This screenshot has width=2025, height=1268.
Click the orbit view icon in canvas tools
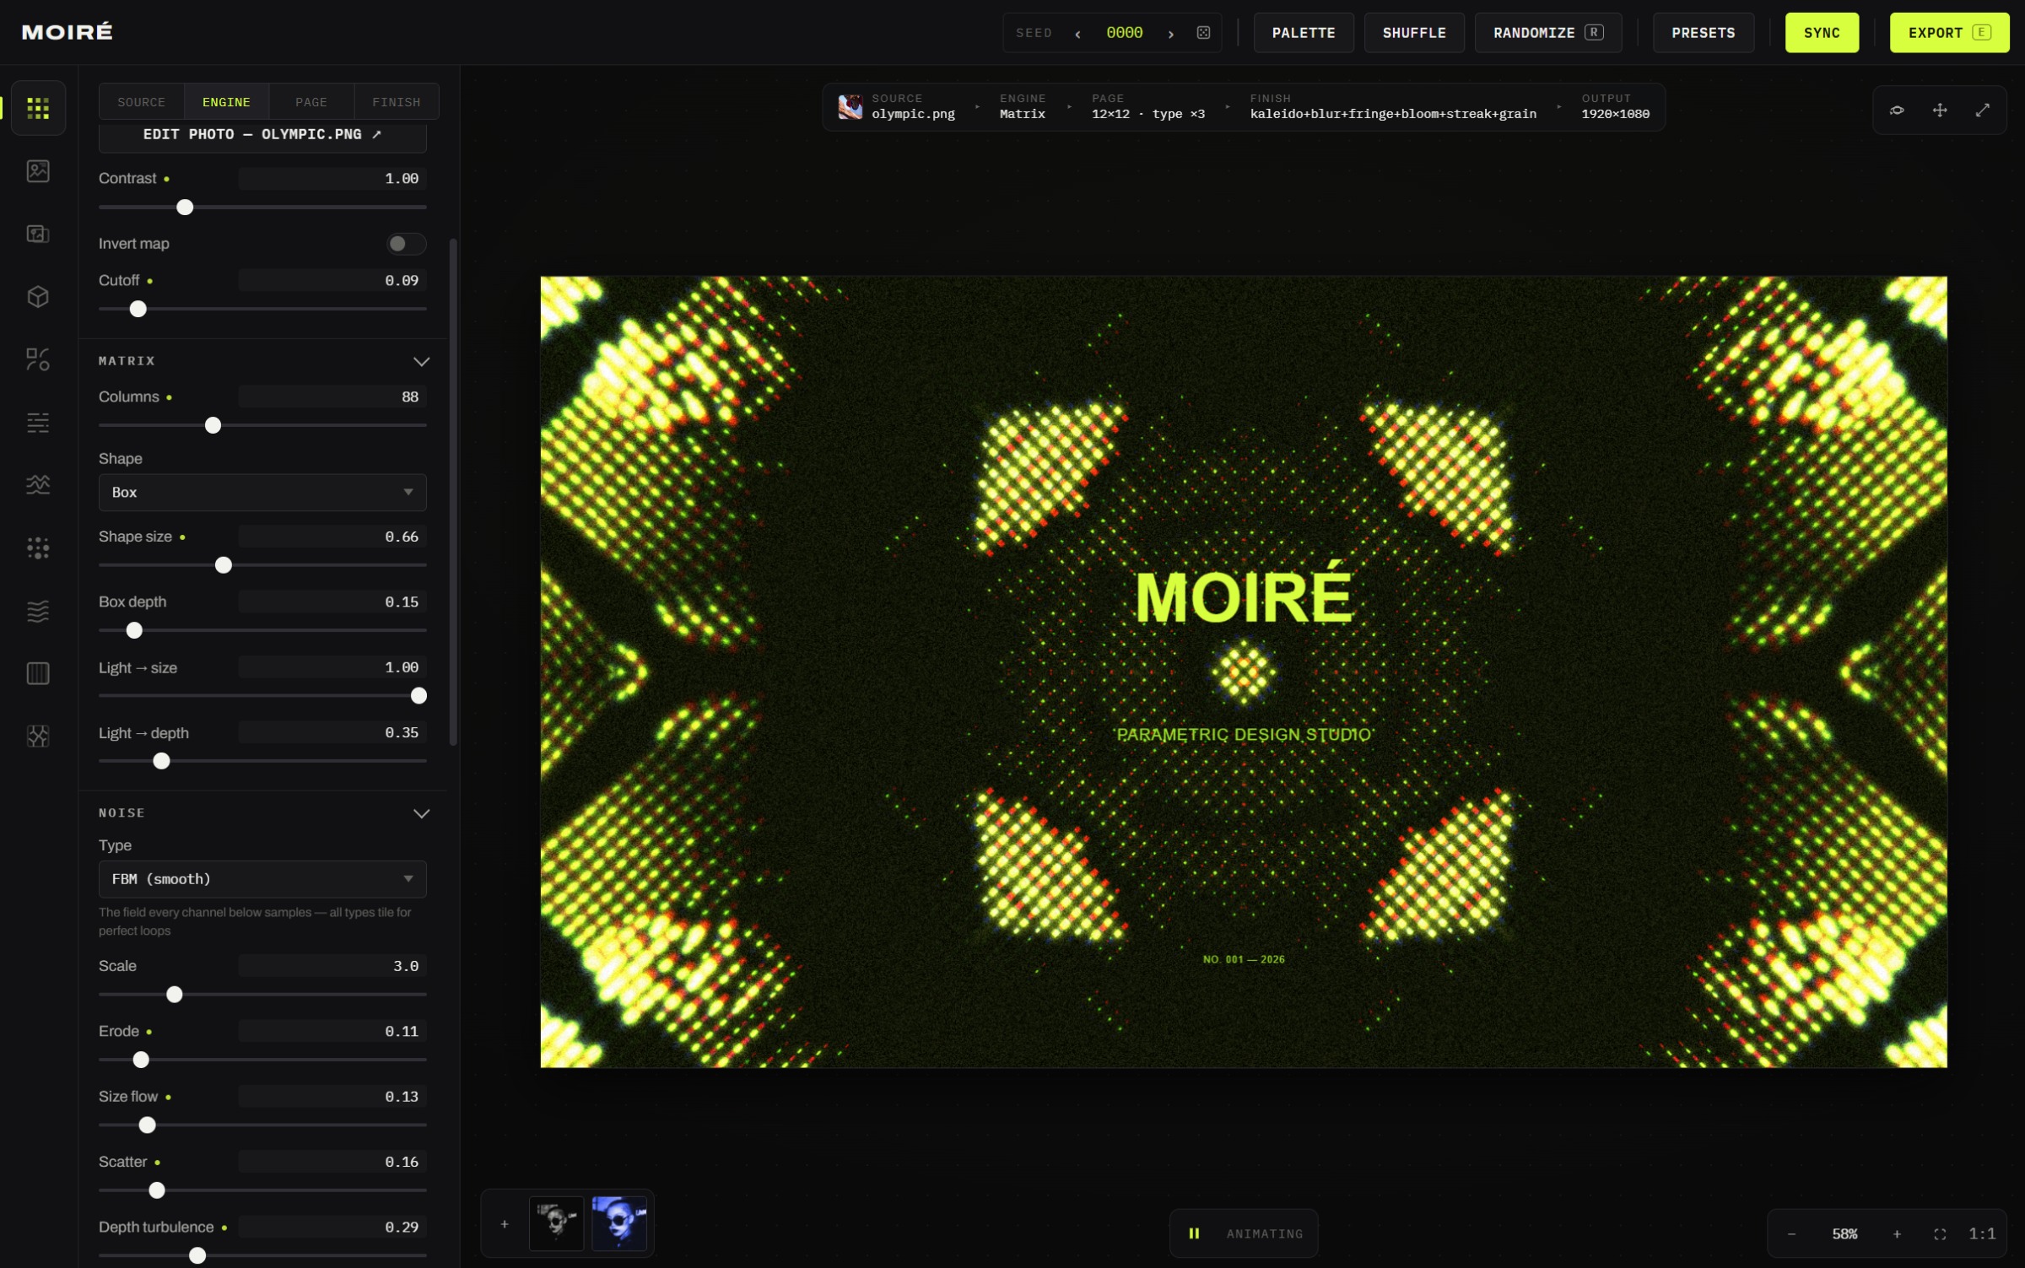point(1897,111)
